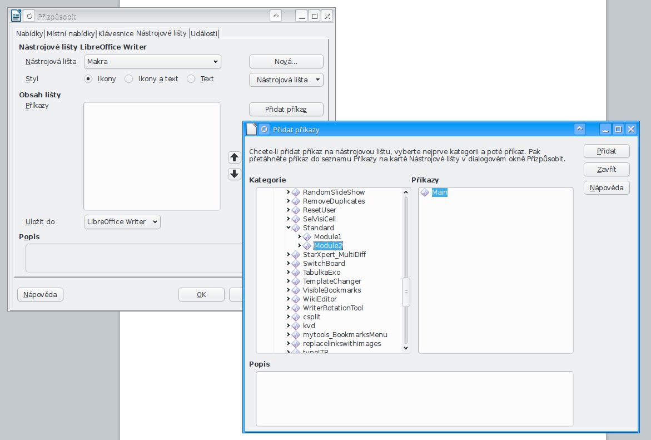
Task: Click the WikiEditor library icon
Action: click(296, 299)
